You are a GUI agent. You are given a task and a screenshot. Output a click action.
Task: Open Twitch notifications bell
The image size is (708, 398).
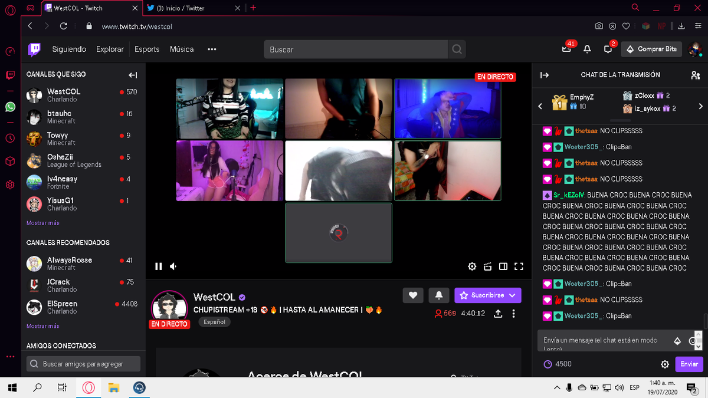coord(587,50)
